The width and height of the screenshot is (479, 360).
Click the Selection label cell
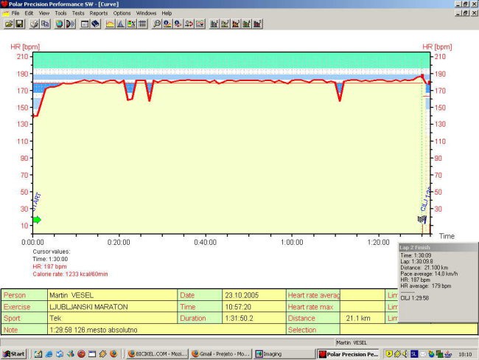[x=313, y=330]
